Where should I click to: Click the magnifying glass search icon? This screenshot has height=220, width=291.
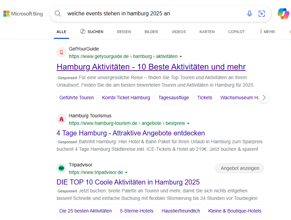58,14
